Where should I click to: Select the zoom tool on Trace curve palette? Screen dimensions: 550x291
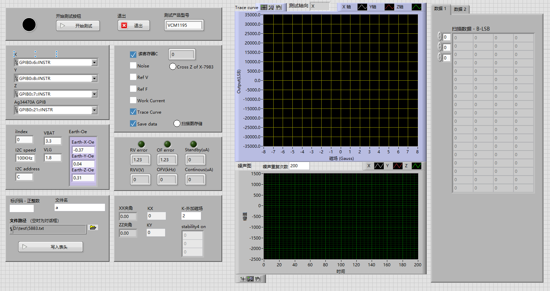pyautogui.click(x=271, y=7)
